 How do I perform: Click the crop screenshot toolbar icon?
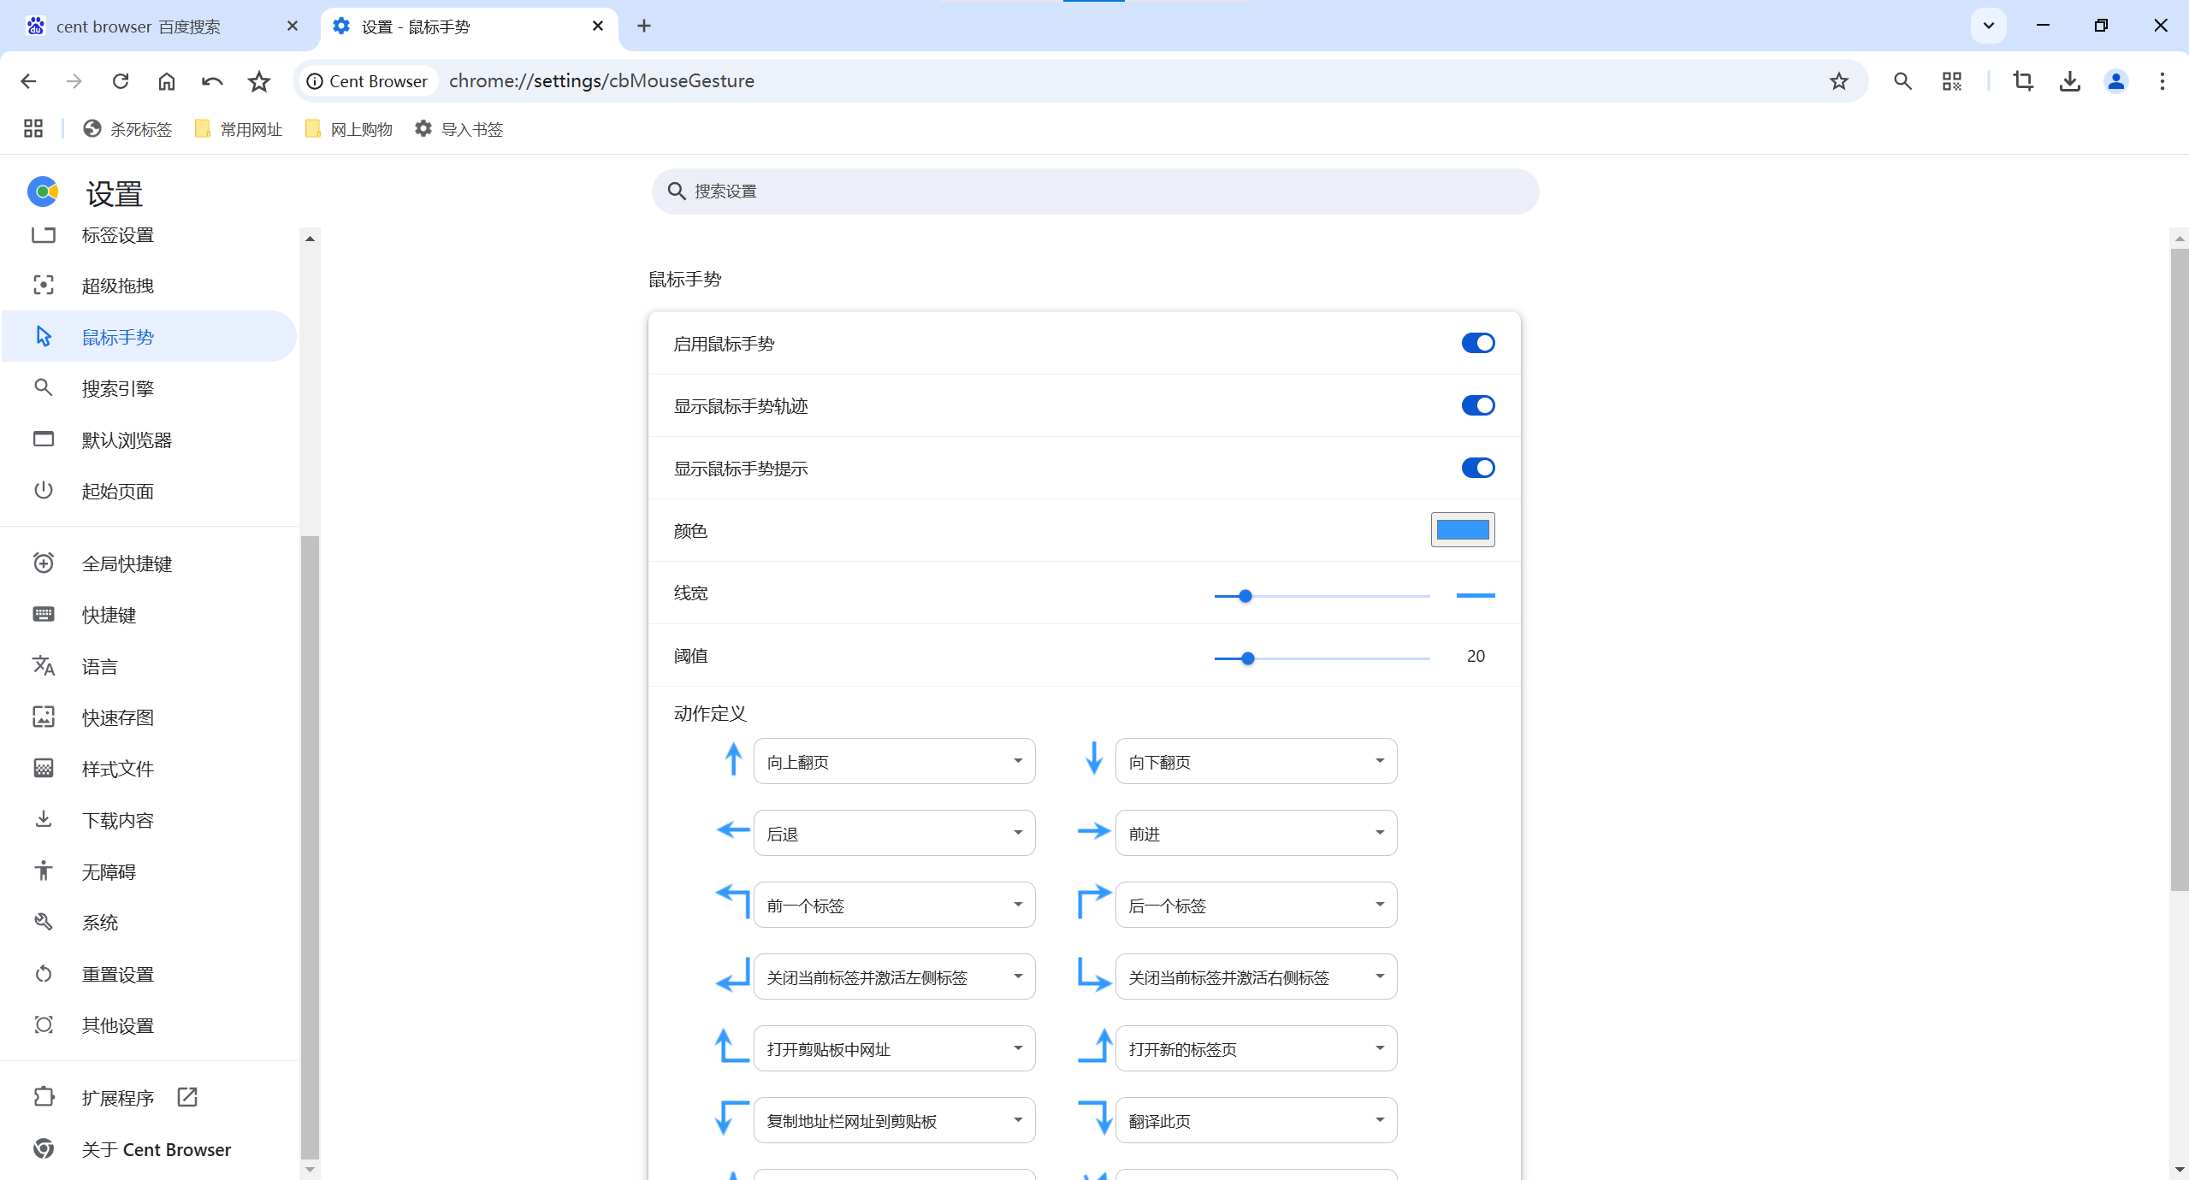[2023, 81]
